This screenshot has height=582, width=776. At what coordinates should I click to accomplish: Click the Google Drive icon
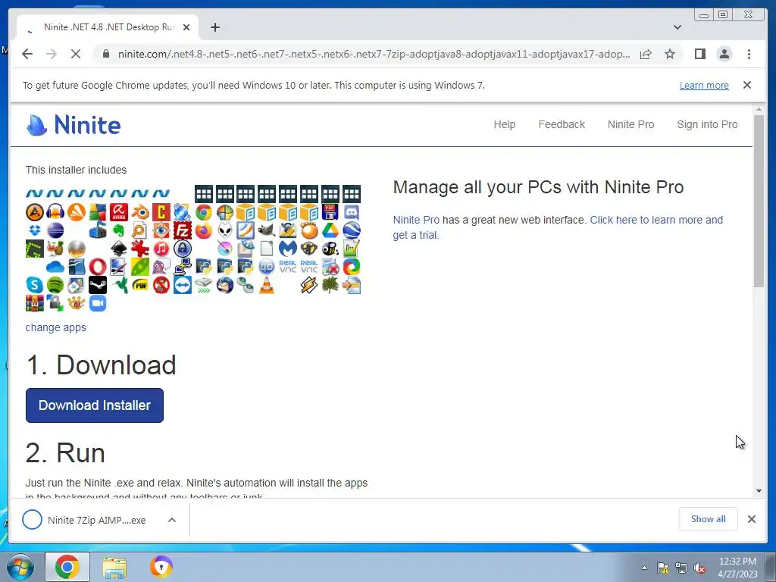(x=330, y=230)
